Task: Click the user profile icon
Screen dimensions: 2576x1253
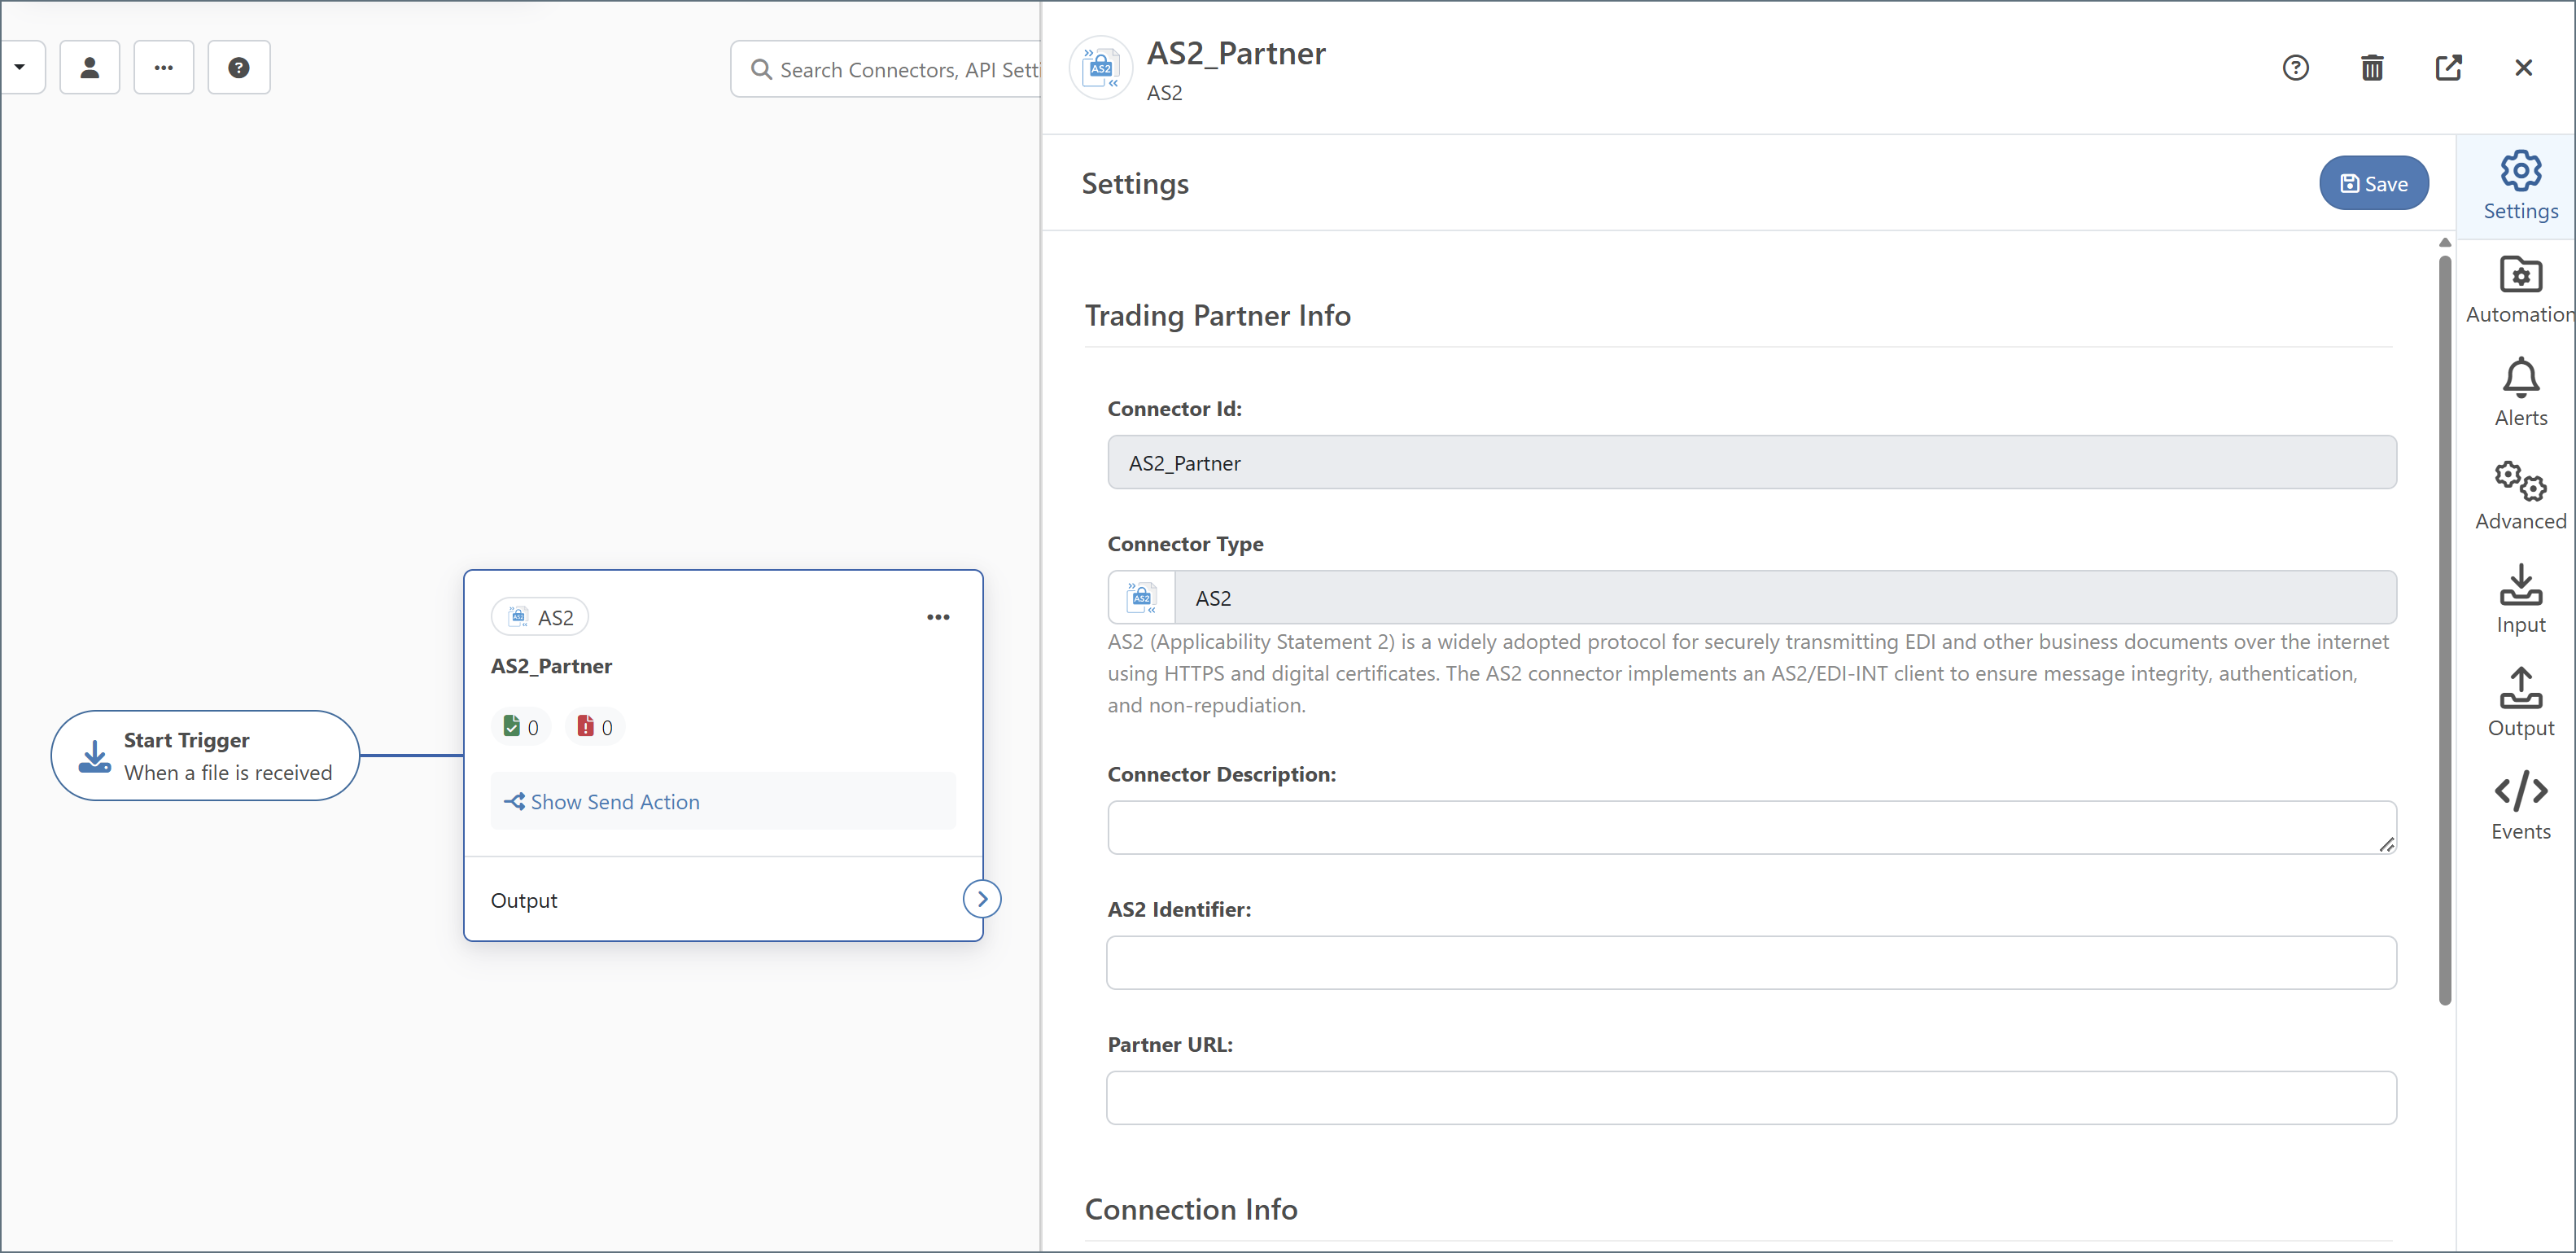Action: 90,68
